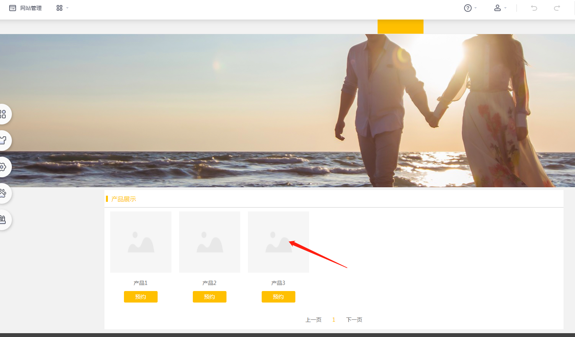Open the shirt-shaped theme icon in the left sidebar
Image resolution: width=575 pixels, height=337 pixels.
click(3, 141)
